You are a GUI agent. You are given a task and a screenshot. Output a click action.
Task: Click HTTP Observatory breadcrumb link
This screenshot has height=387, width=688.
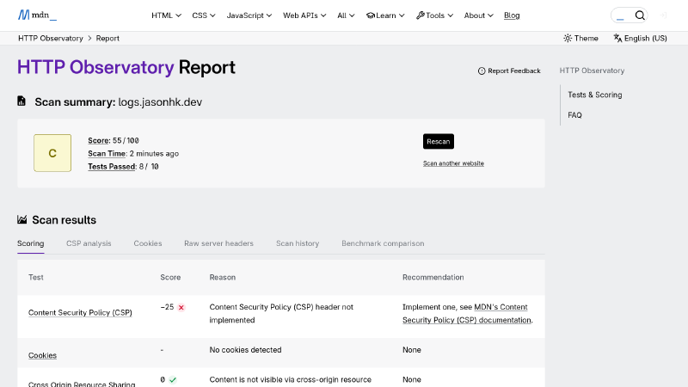tap(51, 38)
